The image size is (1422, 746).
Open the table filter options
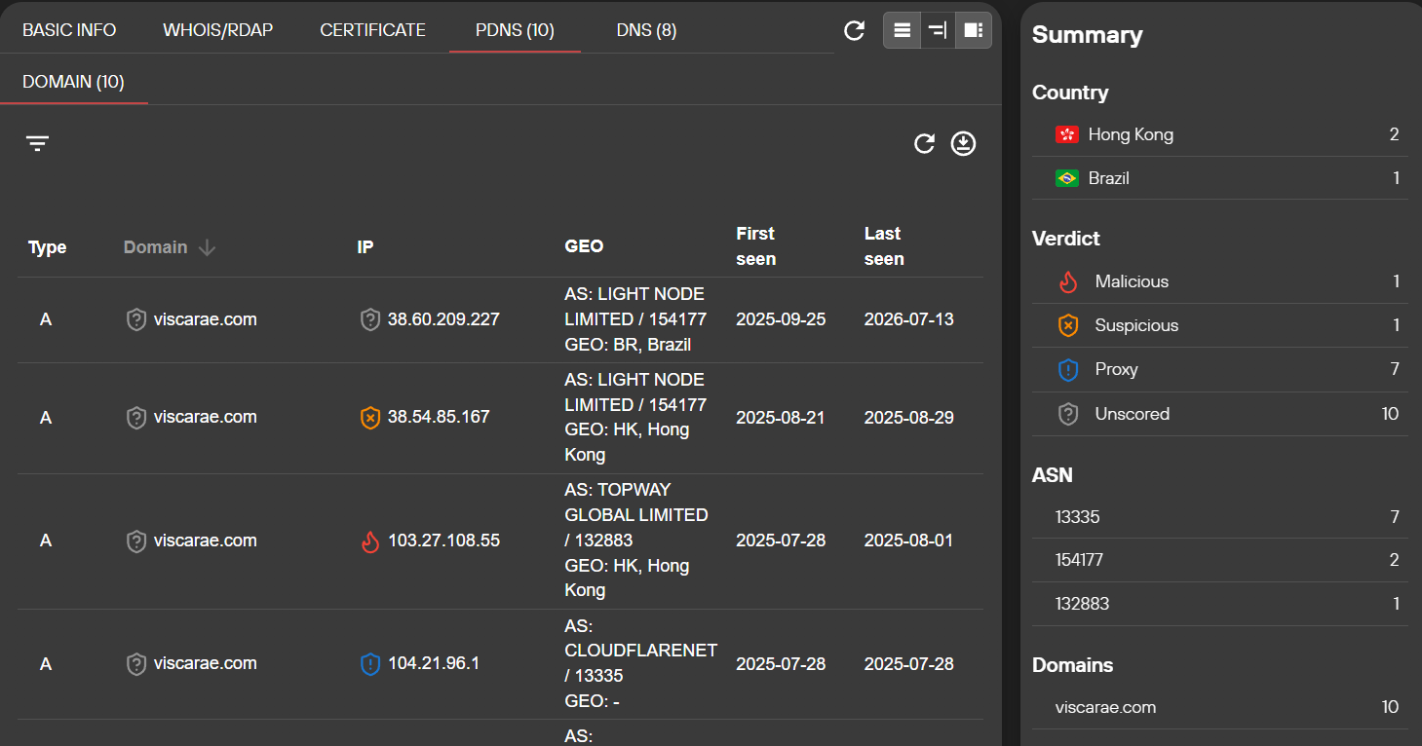[x=37, y=144]
